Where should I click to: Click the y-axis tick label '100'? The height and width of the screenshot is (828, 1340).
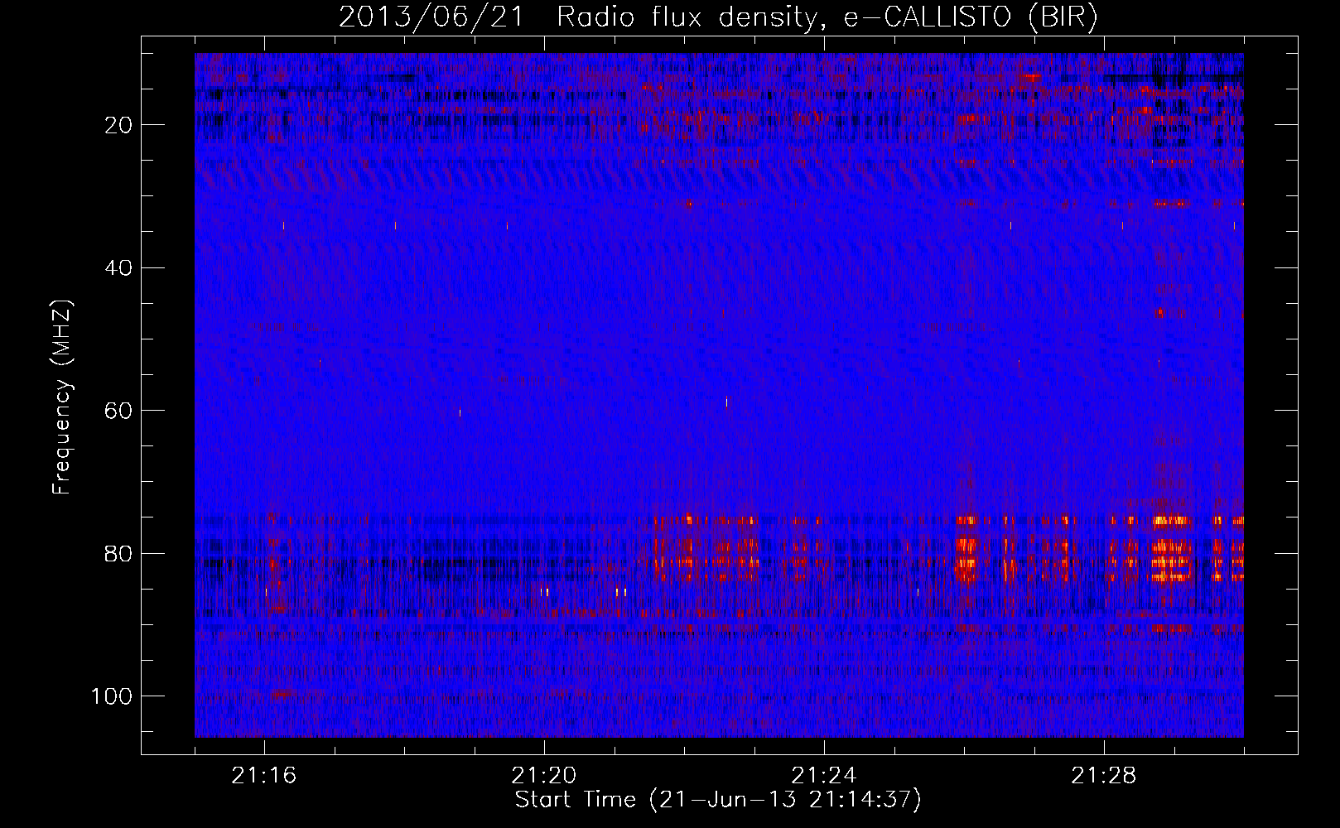click(112, 696)
